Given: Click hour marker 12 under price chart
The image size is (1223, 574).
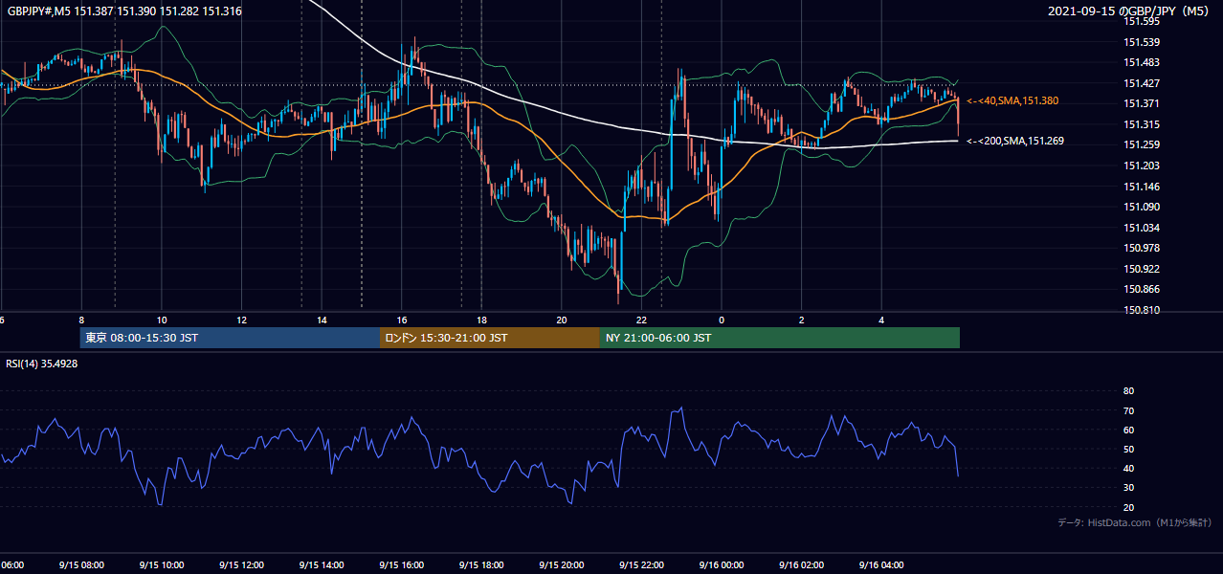Looking at the screenshot, I should (x=242, y=320).
